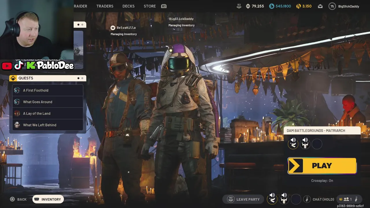Click the coin currency icon beside 79,255
Screen dimensions: 370x208
pyautogui.click(x=248, y=6)
